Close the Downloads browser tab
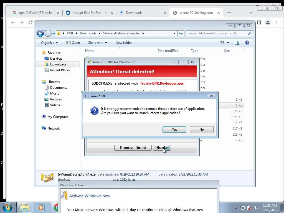 pos(165,13)
